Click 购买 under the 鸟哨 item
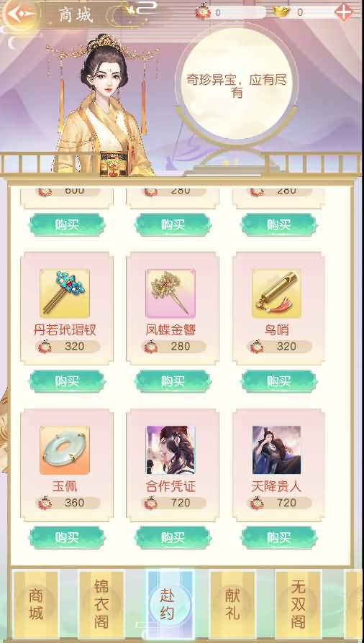This screenshot has height=643, width=364. (x=278, y=381)
